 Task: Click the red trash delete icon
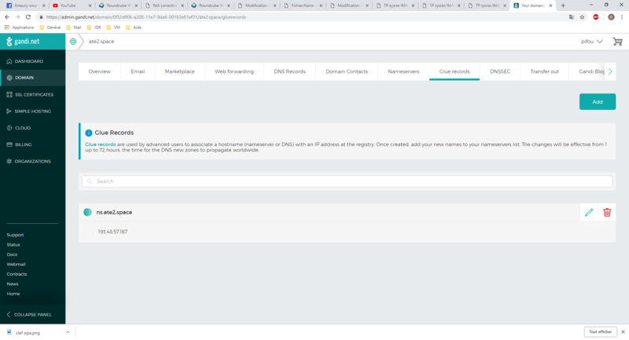click(607, 212)
